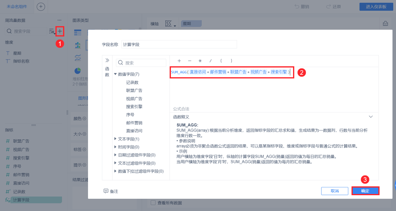Screen dimensions: 396x211
Task: Select 联盟广告 in the field tree
Action: coord(134,91)
